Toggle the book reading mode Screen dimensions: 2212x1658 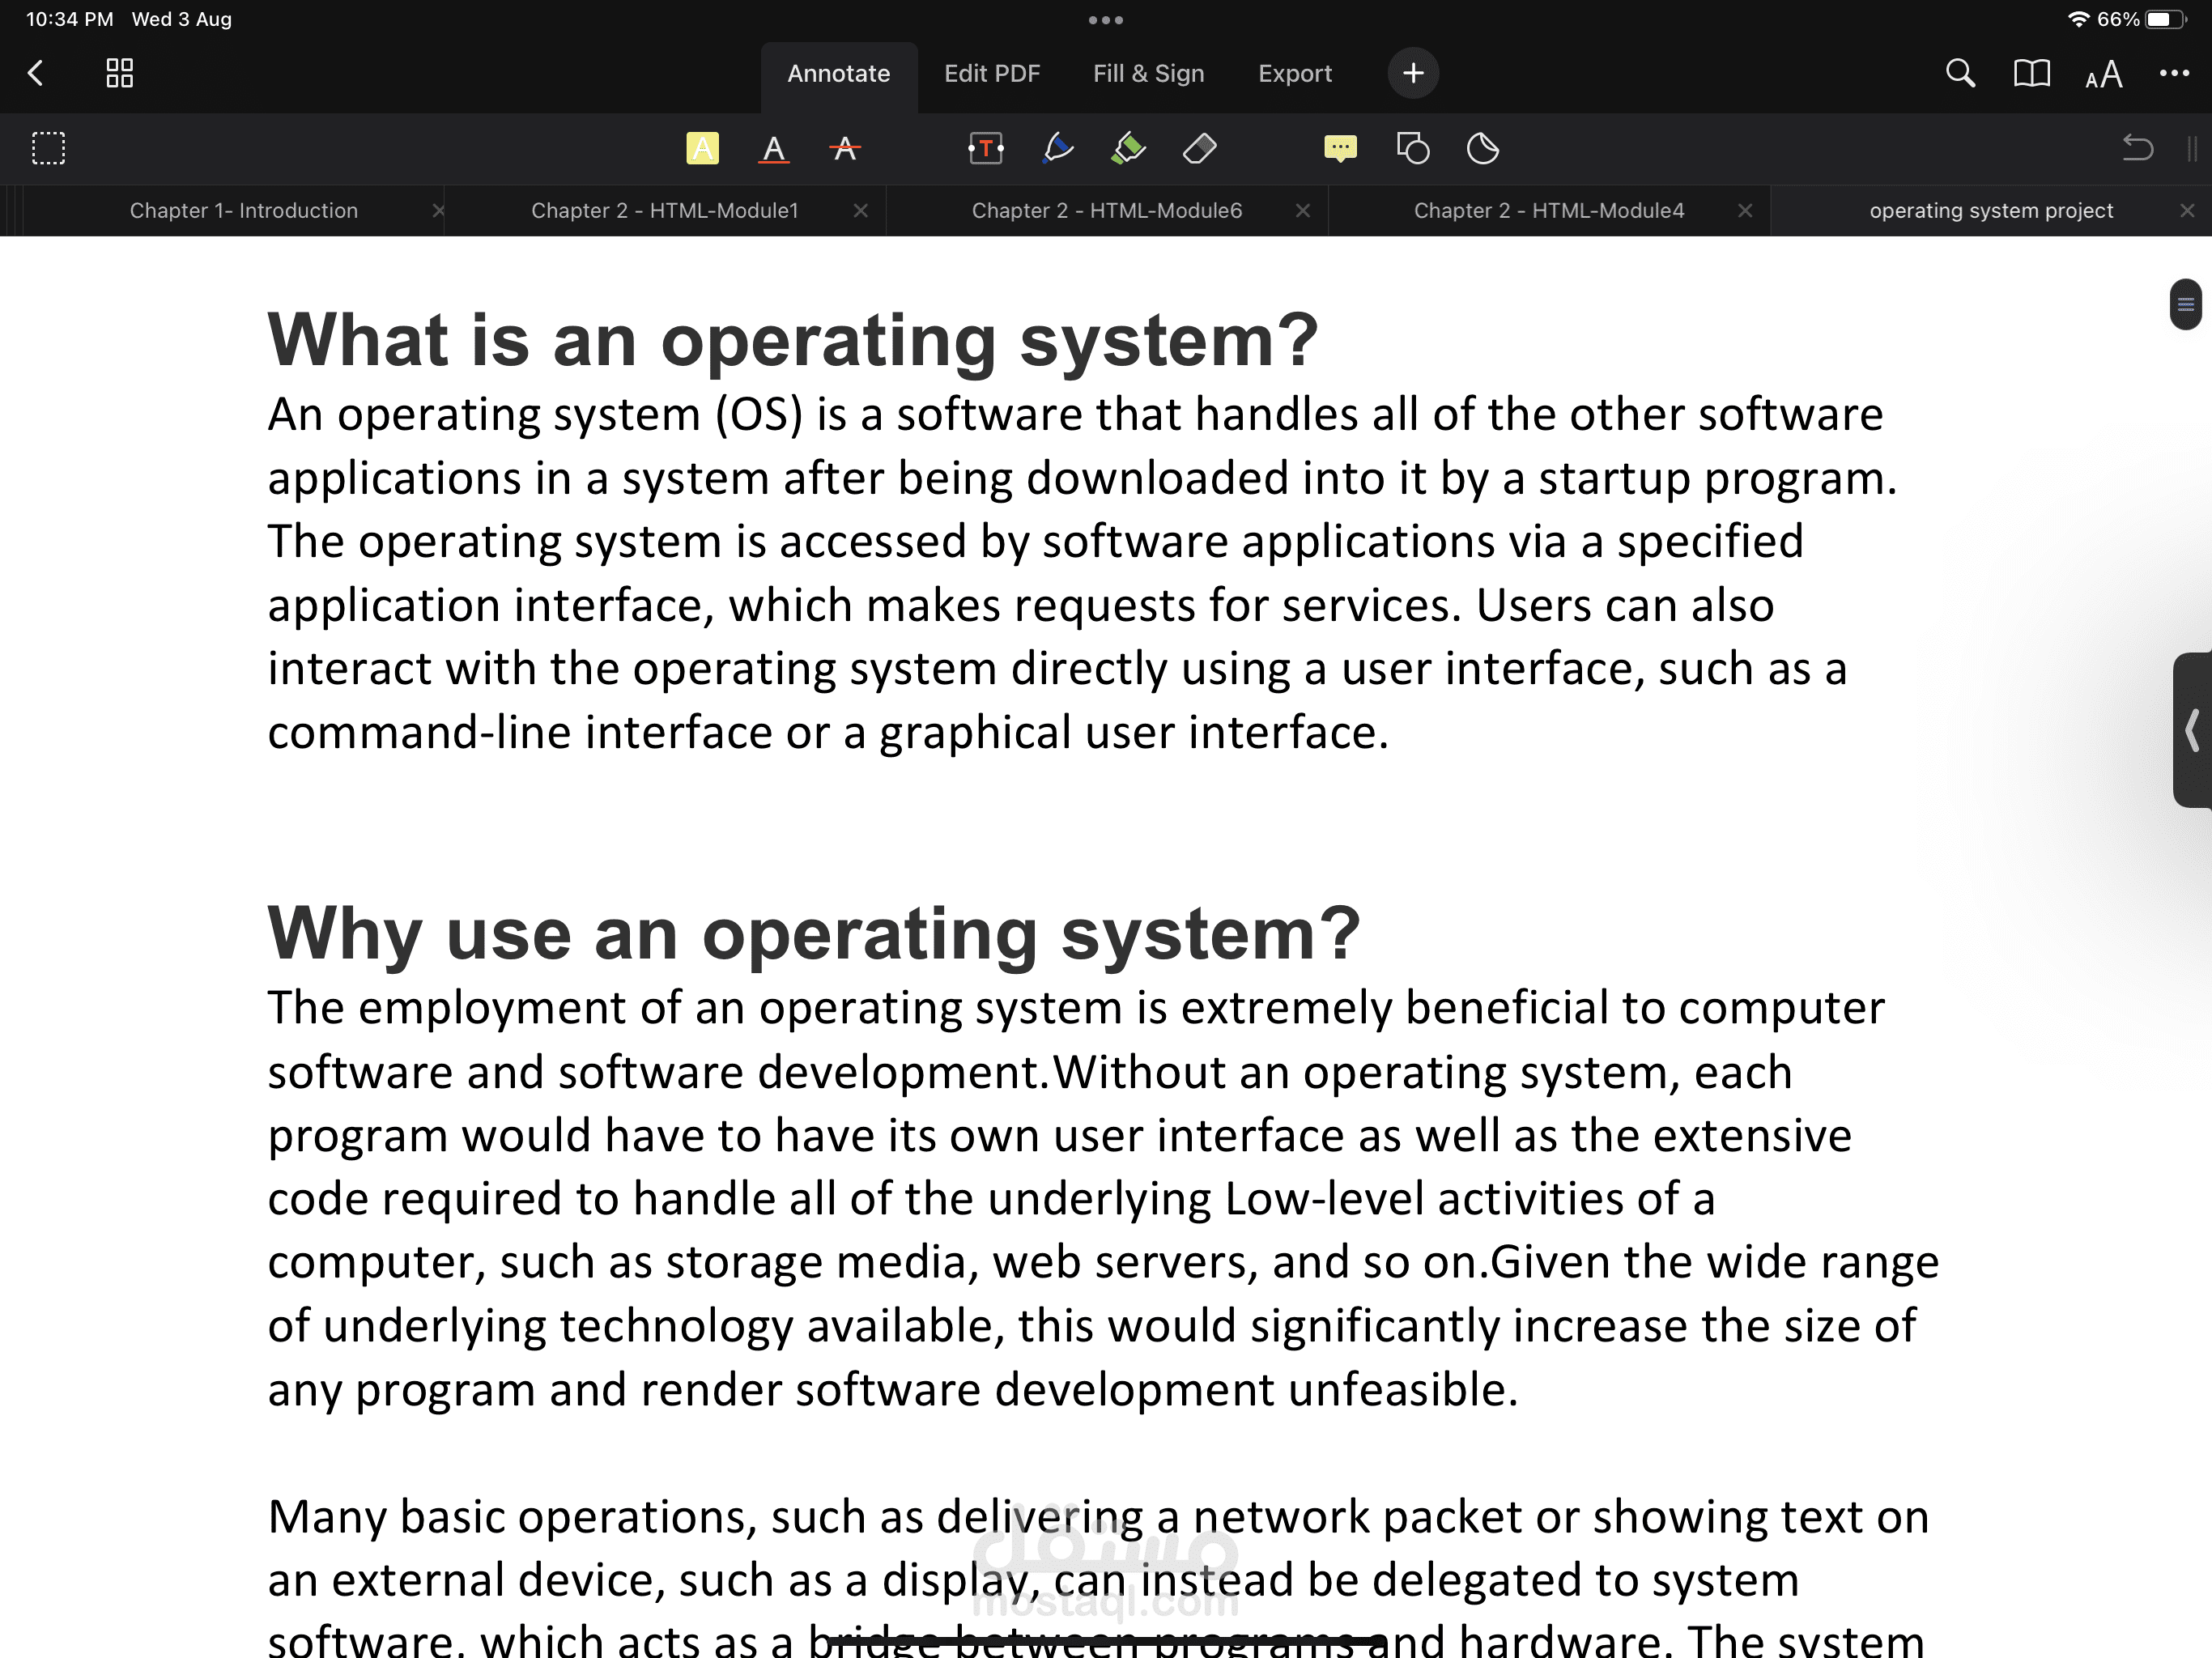[2031, 73]
